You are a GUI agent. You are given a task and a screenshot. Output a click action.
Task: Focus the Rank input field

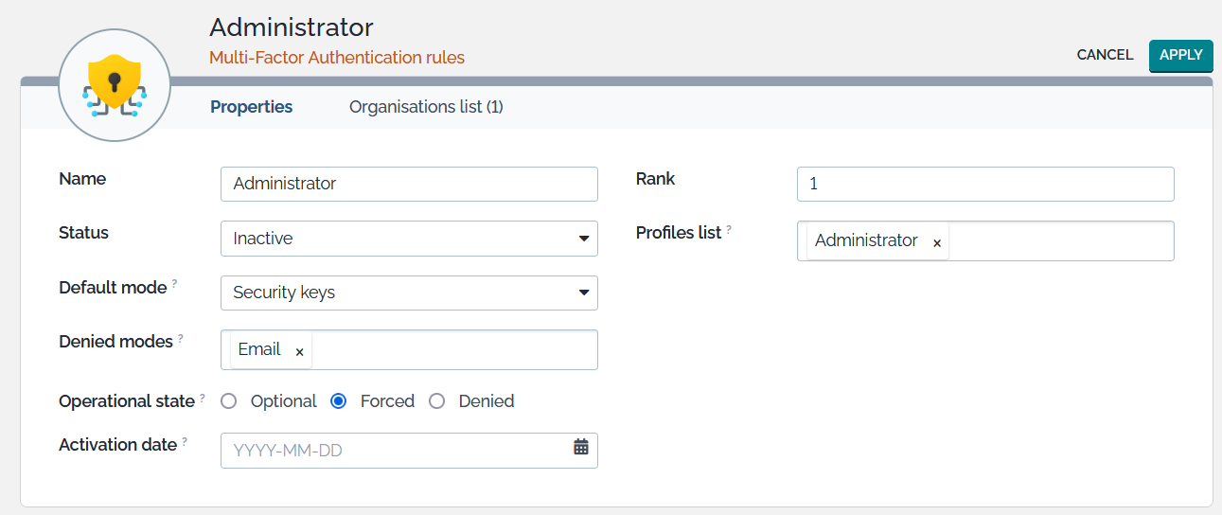(985, 184)
